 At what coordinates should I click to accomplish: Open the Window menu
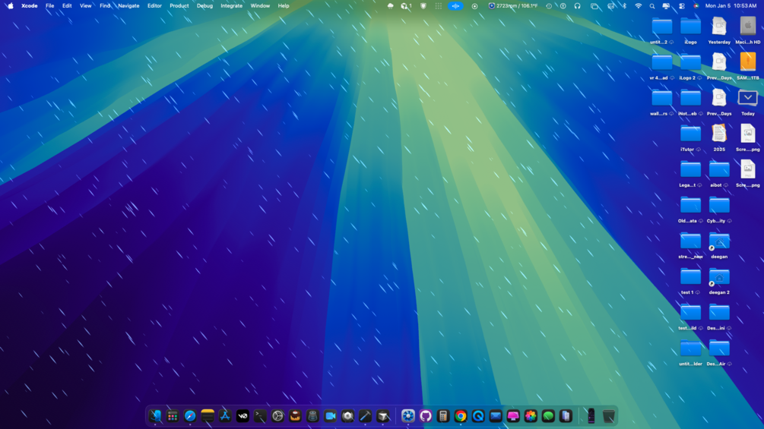click(x=260, y=6)
